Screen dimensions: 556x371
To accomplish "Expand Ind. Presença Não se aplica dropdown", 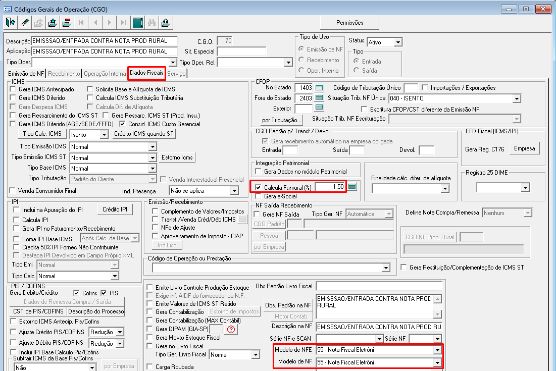I will 234,191.
